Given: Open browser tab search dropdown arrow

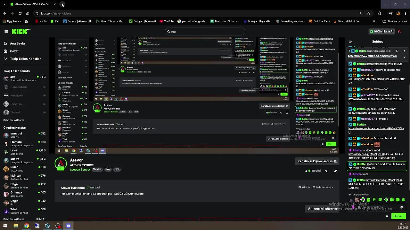Looking at the screenshot, I should tap(4, 4).
